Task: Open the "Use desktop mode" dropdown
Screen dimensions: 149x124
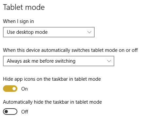Action: coord(49,32)
